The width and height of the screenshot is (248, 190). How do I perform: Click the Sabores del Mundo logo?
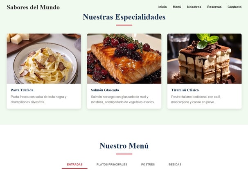[33, 7]
